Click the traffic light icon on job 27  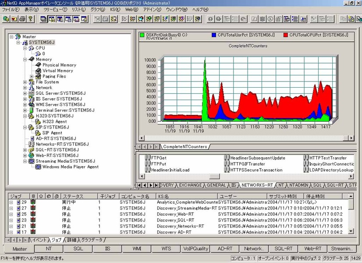(33, 208)
